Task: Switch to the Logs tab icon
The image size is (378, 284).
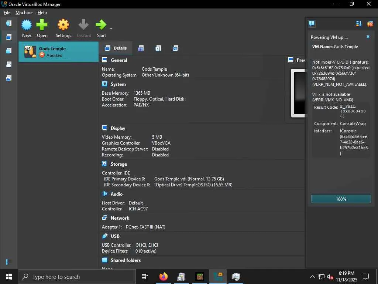Action: coord(158,48)
